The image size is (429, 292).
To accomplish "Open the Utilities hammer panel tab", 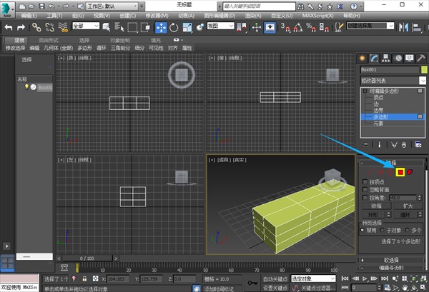I will click(x=422, y=57).
